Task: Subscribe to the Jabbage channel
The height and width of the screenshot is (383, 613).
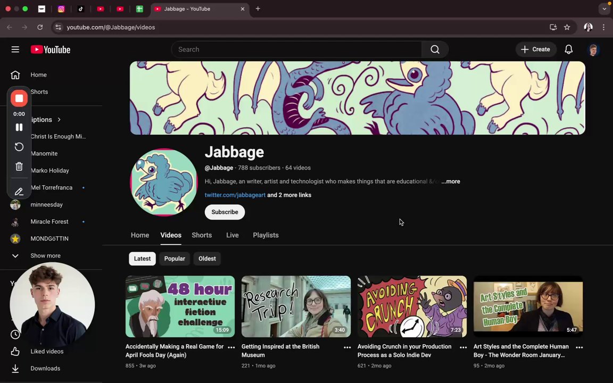Action: [x=225, y=212]
